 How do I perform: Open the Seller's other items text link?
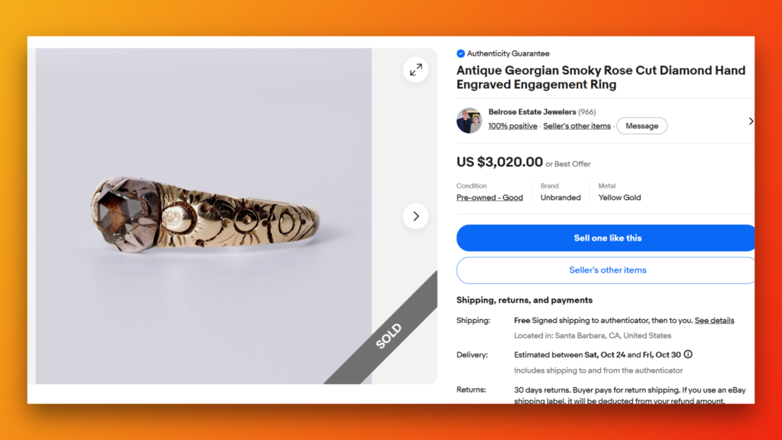coord(577,126)
